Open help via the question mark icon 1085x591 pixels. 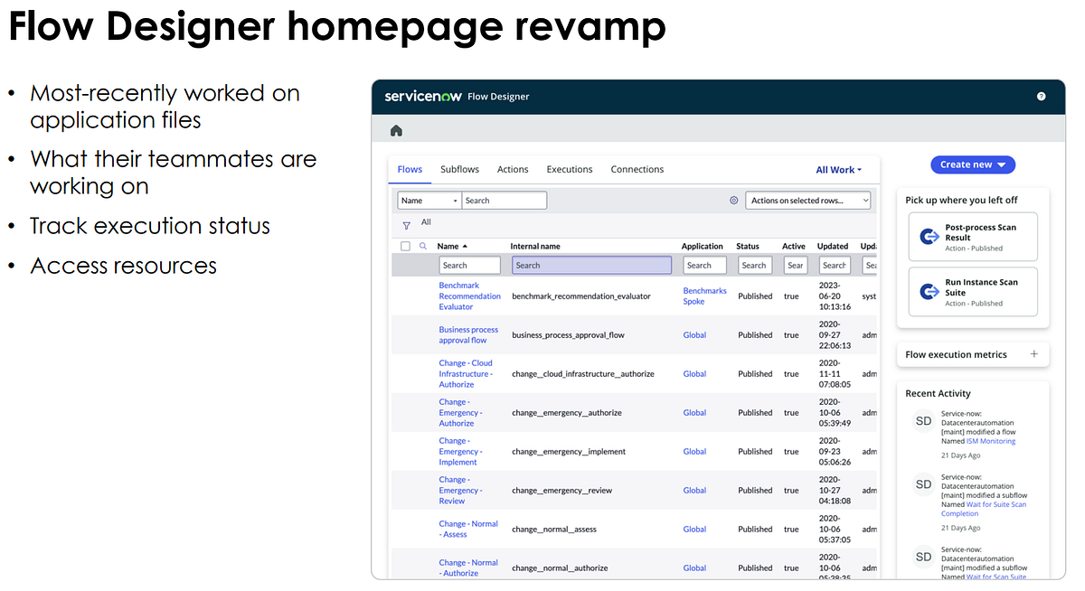pos(1040,96)
